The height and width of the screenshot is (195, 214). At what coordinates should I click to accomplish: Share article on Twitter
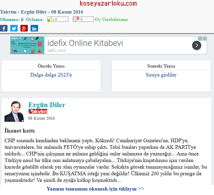pyautogui.click(x=14, y=28)
